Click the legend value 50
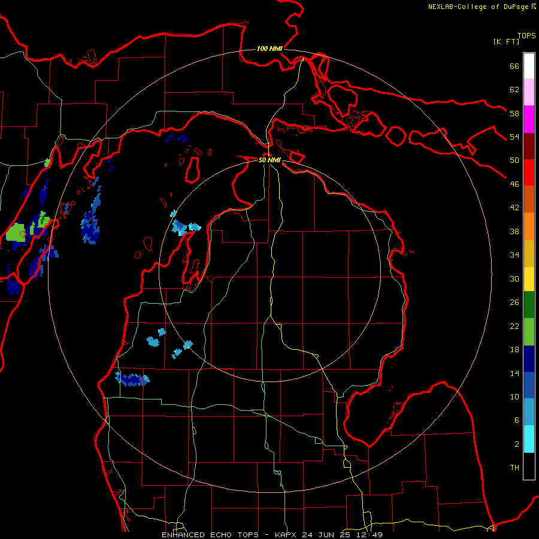Viewport: 539px width, 539px height. point(514,161)
